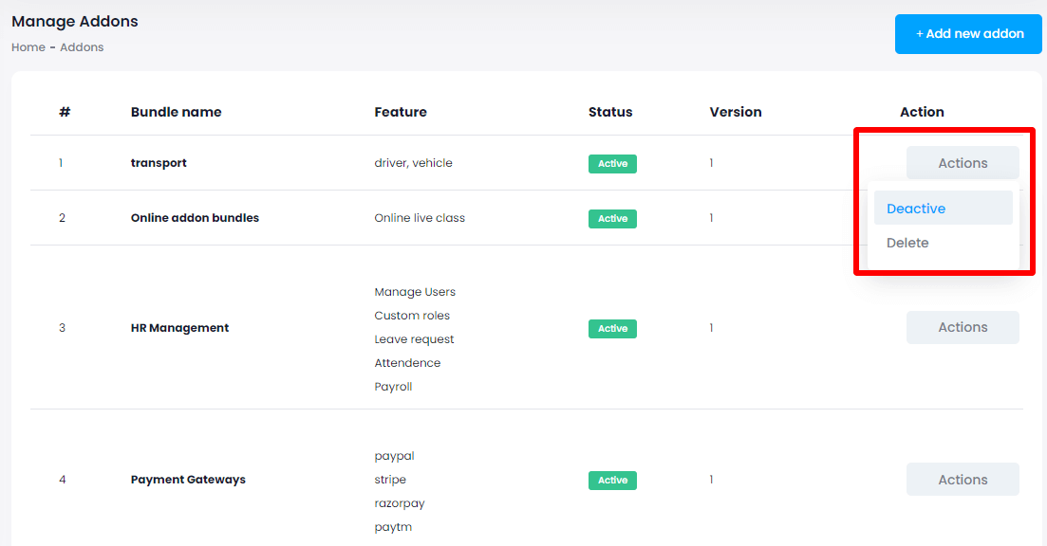
Task: Click Active badge of Online addon bundles
Action: pyautogui.click(x=612, y=219)
